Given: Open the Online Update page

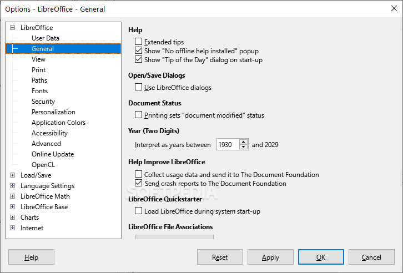Looking at the screenshot, I should tap(53, 154).
